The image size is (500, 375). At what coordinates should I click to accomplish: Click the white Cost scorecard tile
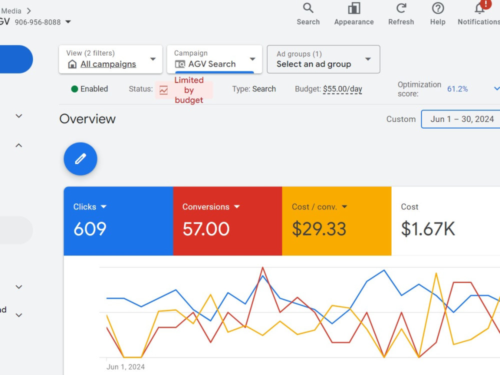445,221
